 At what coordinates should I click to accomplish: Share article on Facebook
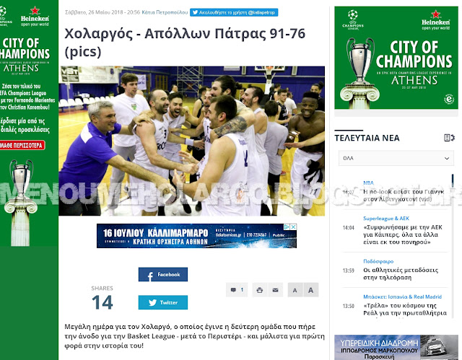pyautogui.click(x=163, y=274)
